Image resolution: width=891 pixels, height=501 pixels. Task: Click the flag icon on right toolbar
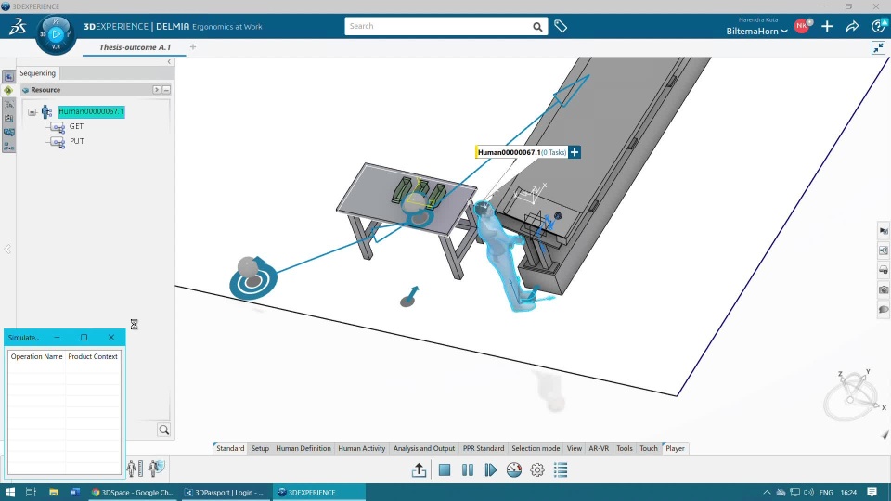pos(883,231)
